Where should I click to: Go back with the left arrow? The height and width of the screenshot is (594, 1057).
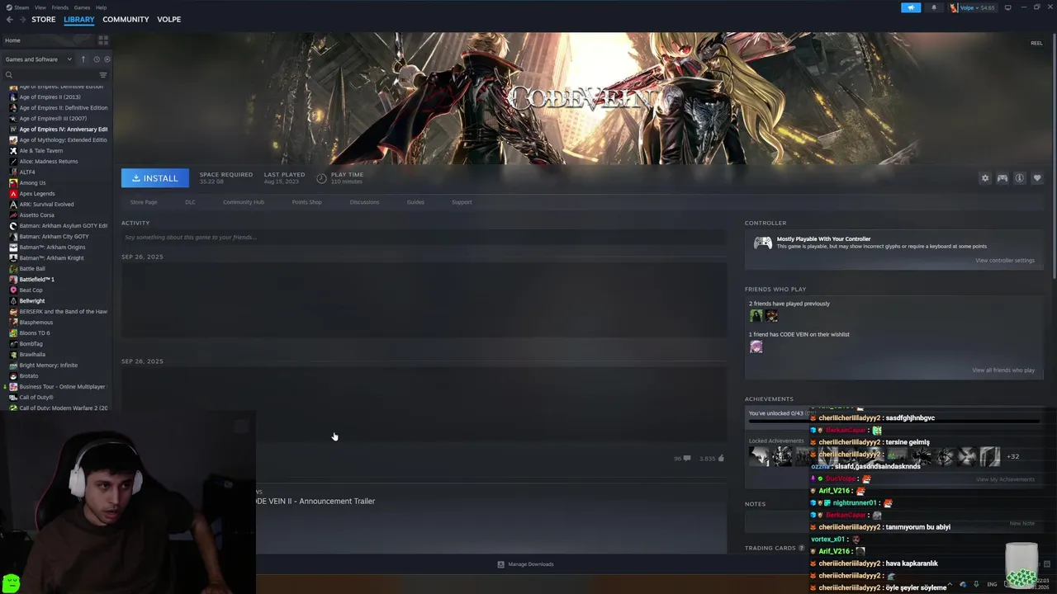point(9,19)
